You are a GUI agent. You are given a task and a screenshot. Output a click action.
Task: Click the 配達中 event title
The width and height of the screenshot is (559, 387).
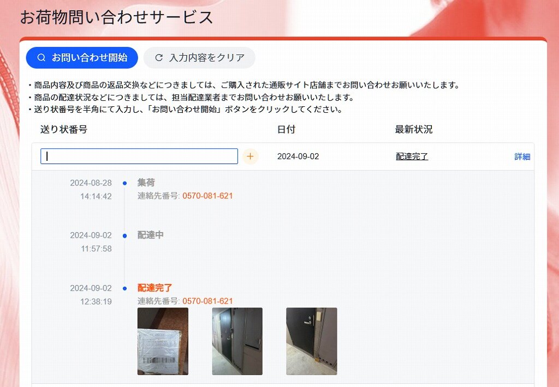click(151, 235)
